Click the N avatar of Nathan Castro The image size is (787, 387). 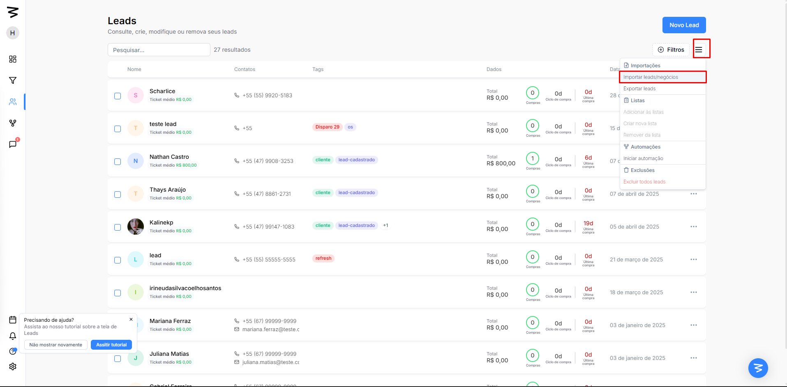coord(136,161)
